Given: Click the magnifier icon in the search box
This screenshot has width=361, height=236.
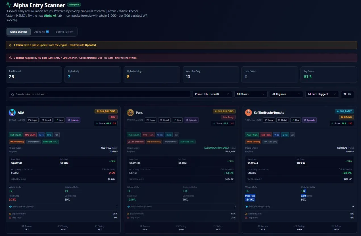Looking at the screenshot, I should click(13, 94).
